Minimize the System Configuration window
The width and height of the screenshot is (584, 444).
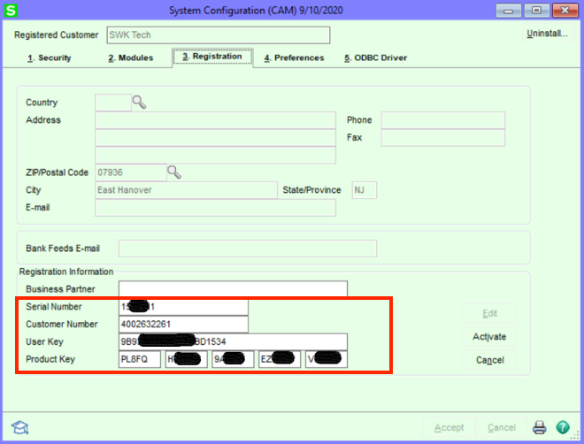click(508, 11)
